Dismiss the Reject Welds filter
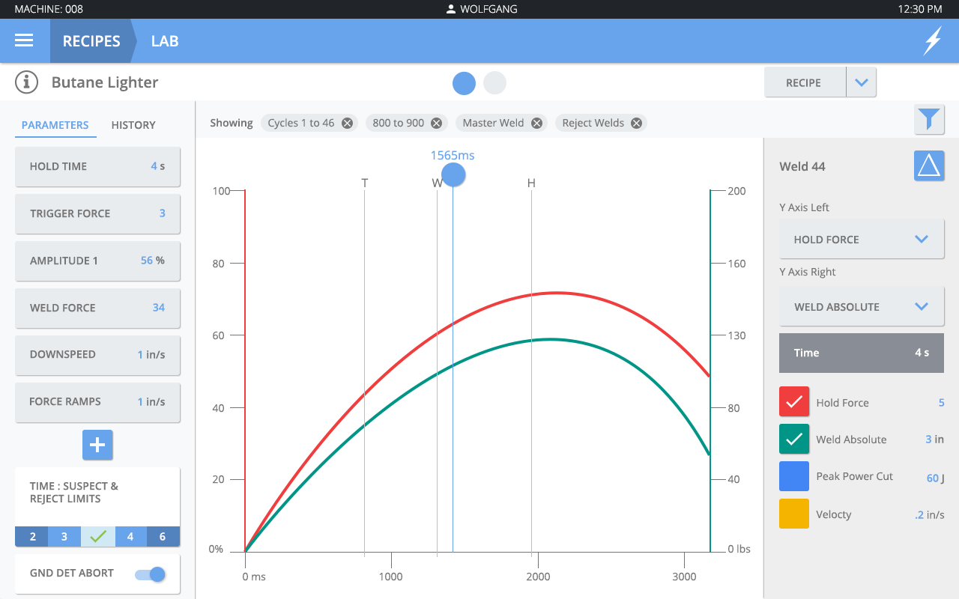The width and height of the screenshot is (959, 599). [636, 122]
